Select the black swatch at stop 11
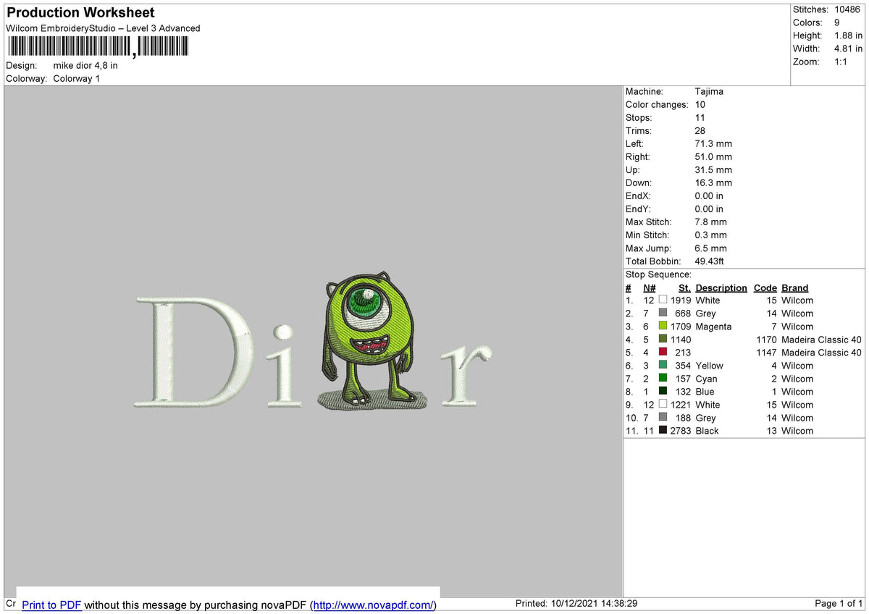Viewport: 869px width, 614px height. 663,430
